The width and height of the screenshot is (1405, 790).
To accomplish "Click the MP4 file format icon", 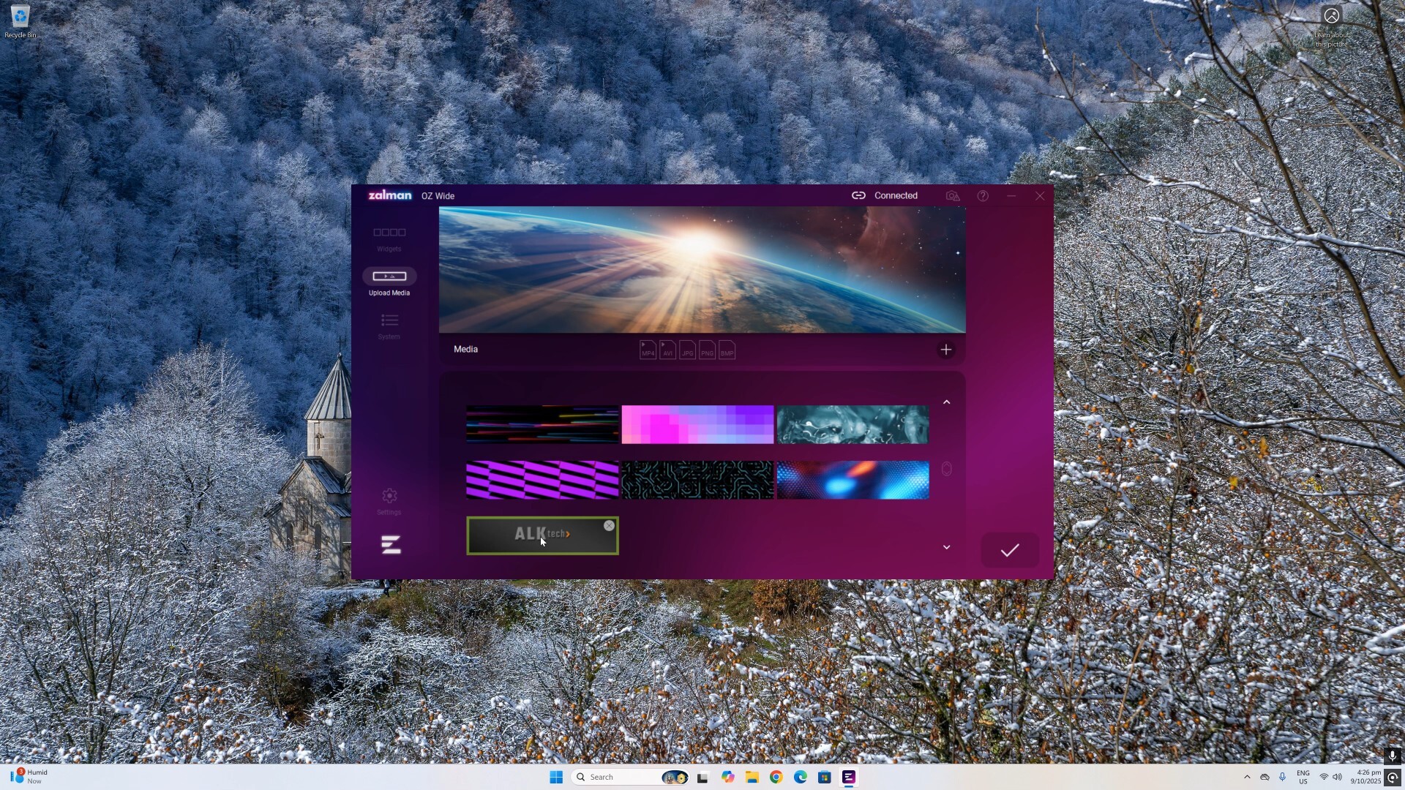I will 648,350.
